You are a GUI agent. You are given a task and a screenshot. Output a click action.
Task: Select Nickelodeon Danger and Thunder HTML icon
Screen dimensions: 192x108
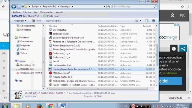51,81
